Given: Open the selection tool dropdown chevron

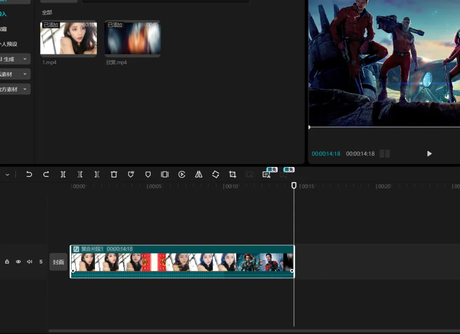Looking at the screenshot, I should (x=7, y=175).
